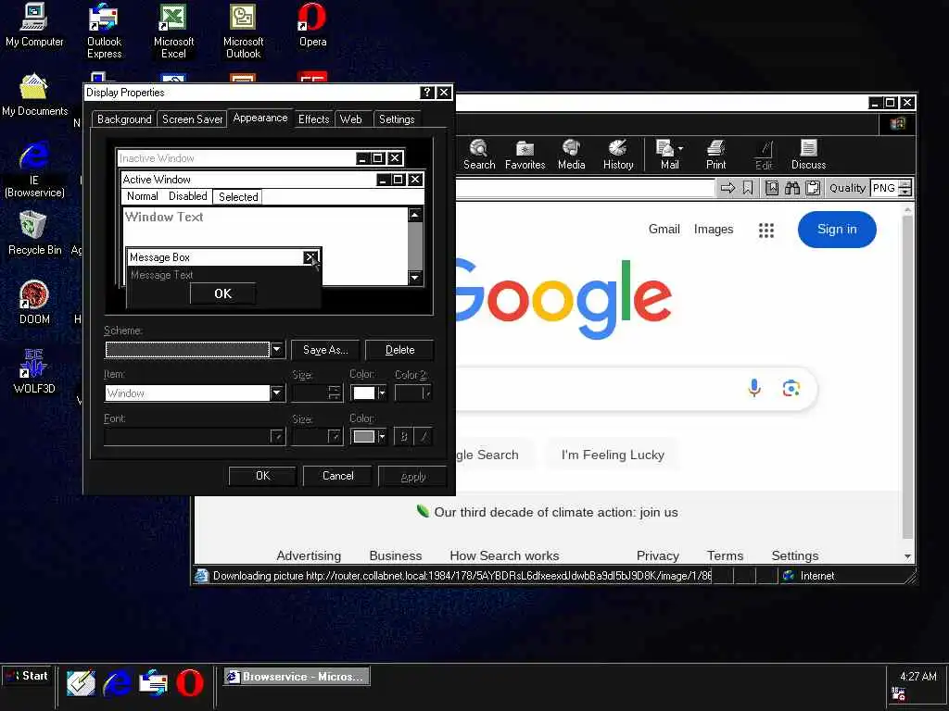Open Google apps grid icon
949x711 pixels.
pyautogui.click(x=766, y=230)
